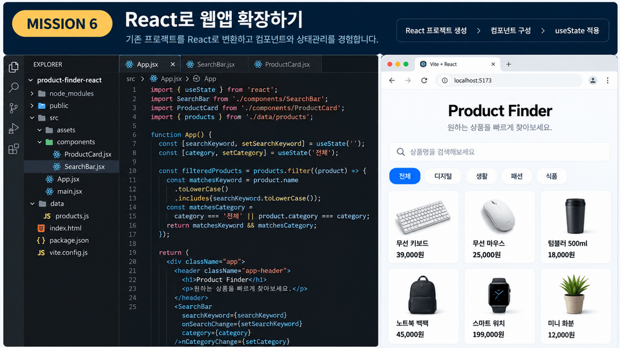The height and width of the screenshot is (348, 620).
Task: Click src in the editor breadcrumb
Action: 130,79
